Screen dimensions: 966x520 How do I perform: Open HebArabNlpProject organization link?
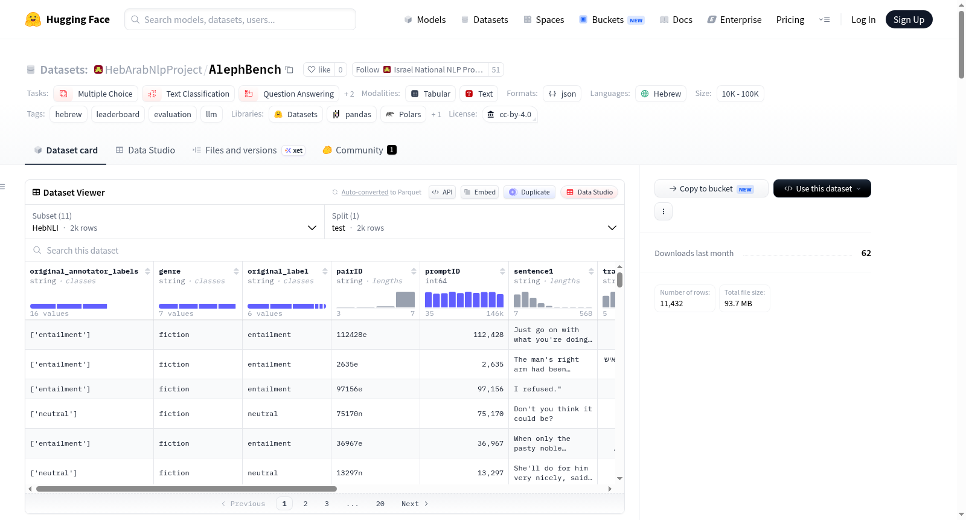tap(153, 69)
